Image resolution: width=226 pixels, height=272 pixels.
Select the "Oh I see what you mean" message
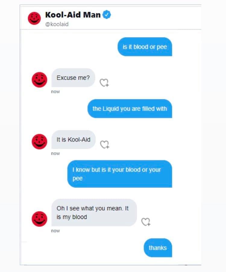[94, 213]
